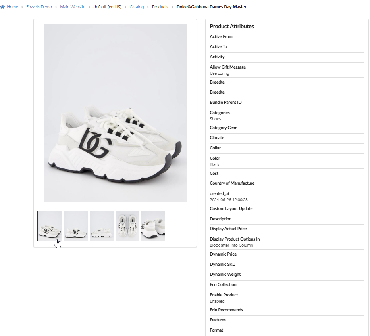
Task: Choose the third thumbnail of inner side view
Action: pyautogui.click(x=102, y=226)
